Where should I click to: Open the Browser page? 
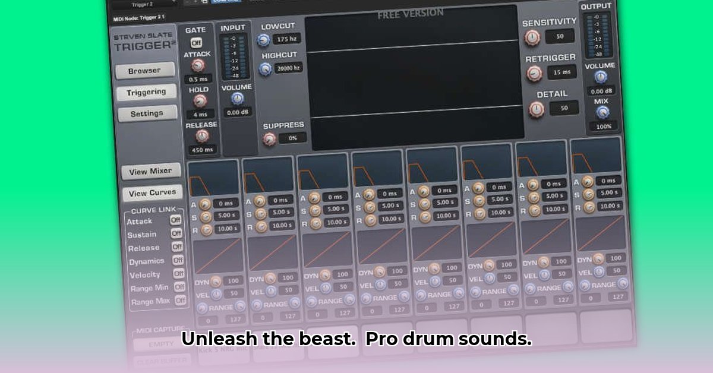145,71
